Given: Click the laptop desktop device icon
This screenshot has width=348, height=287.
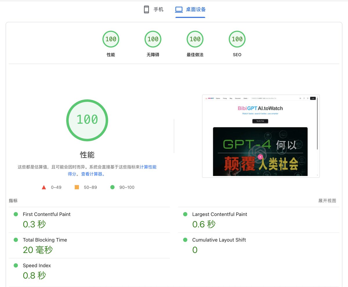Looking at the screenshot, I should [179, 10].
